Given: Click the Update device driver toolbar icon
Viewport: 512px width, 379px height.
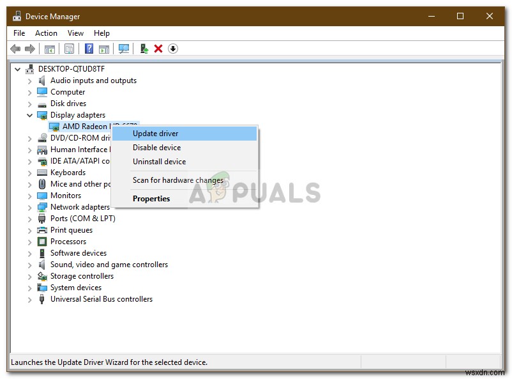Looking at the screenshot, I should pos(144,49).
